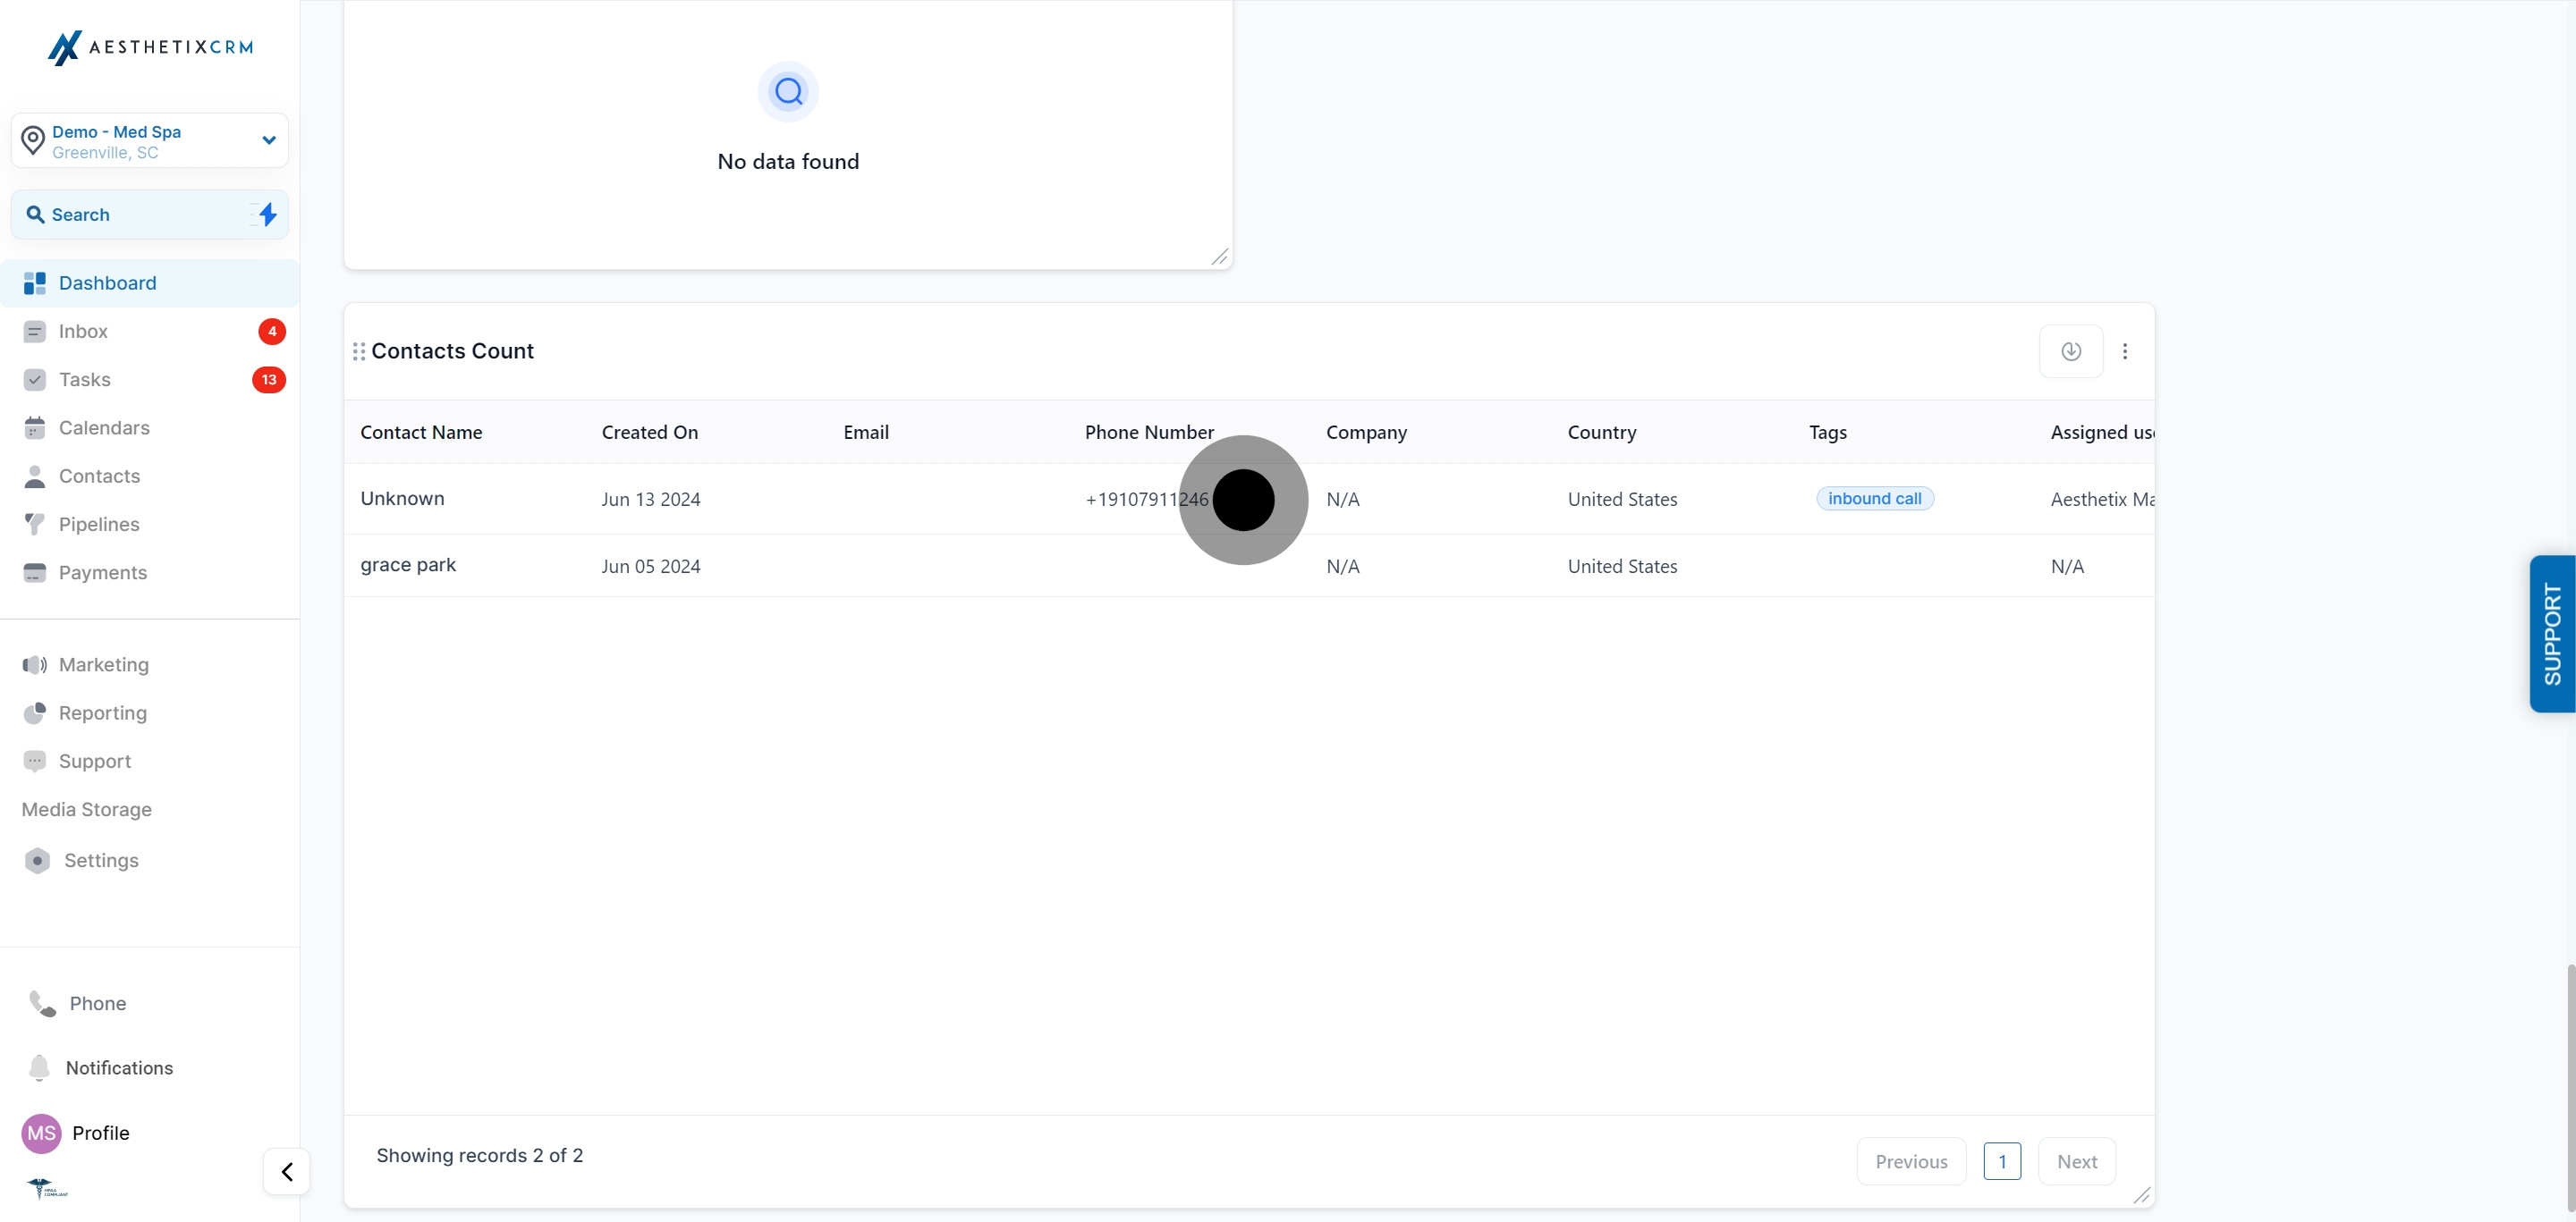
Task: Click the download icon in Contacts Count
Action: 2070,351
